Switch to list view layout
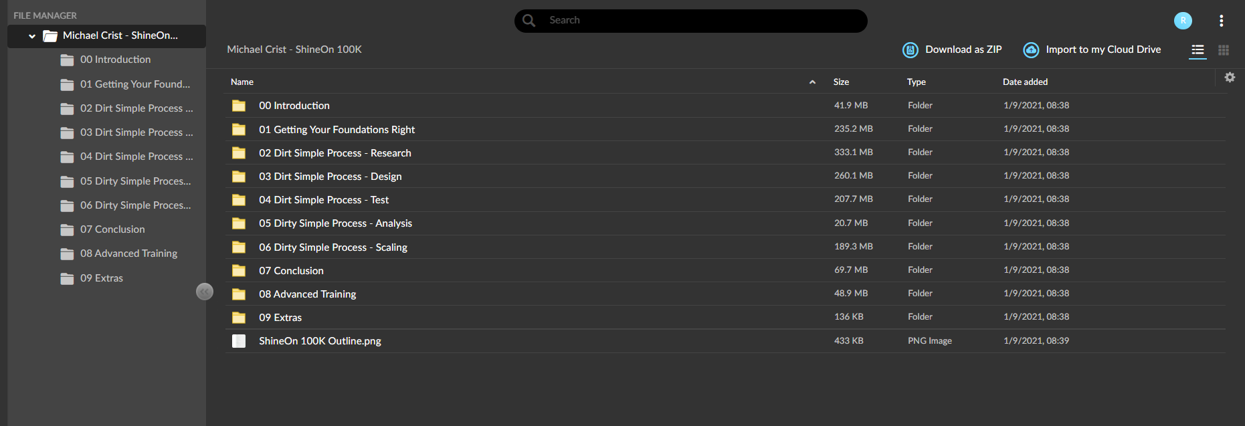This screenshot has height=426, width=1245. [1198, 50]
